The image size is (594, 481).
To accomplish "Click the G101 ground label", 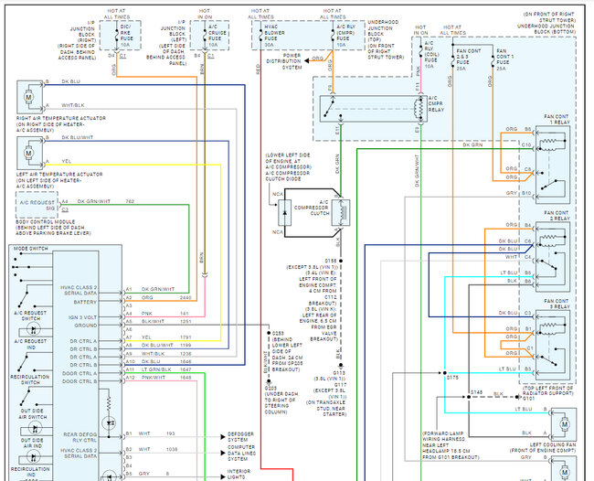I will pos(529,399).
